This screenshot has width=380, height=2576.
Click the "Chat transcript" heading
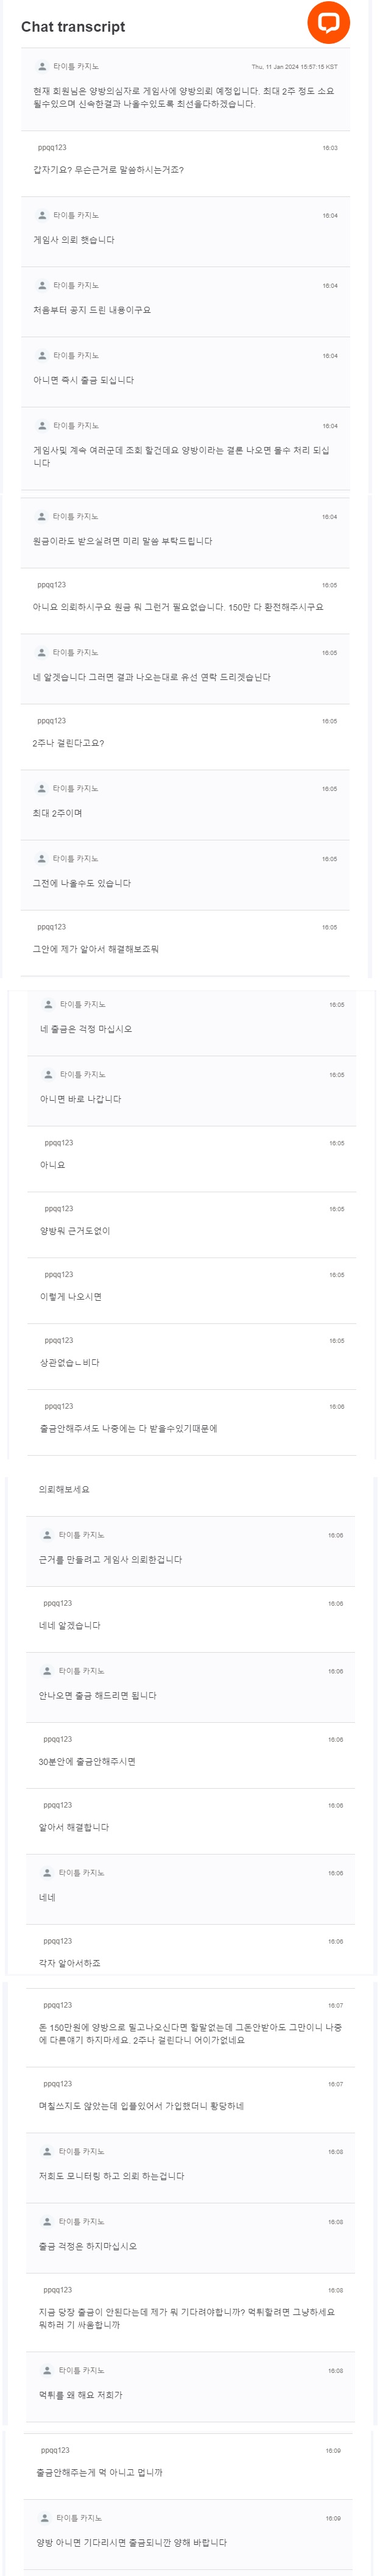pyautogui.click(x=73, y=27)
